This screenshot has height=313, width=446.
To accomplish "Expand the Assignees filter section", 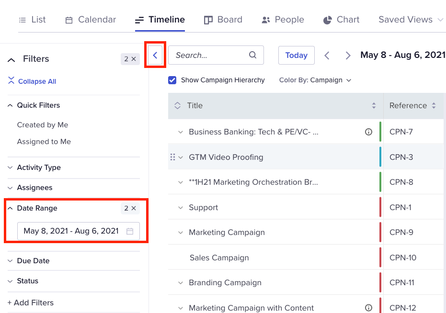I will [x=74, y=188].
